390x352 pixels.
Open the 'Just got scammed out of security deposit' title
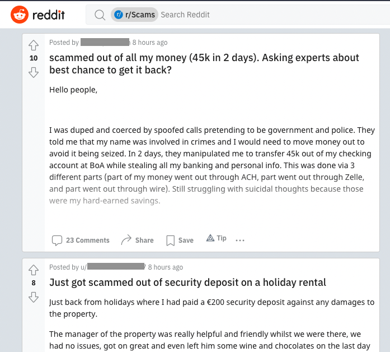point(187,282)
